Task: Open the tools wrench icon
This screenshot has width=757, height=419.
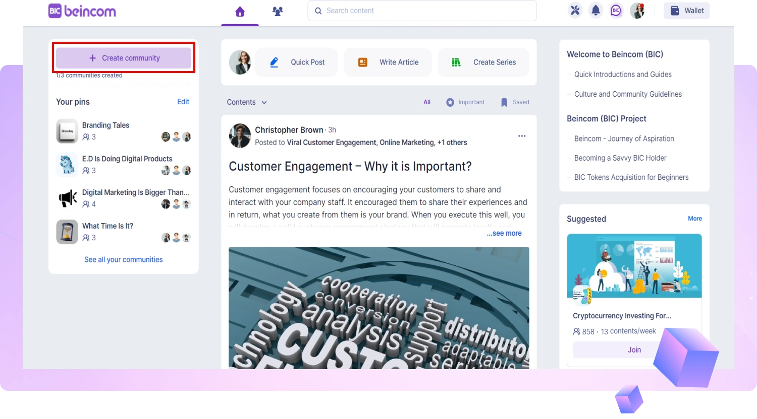Action: click(575, 11)
